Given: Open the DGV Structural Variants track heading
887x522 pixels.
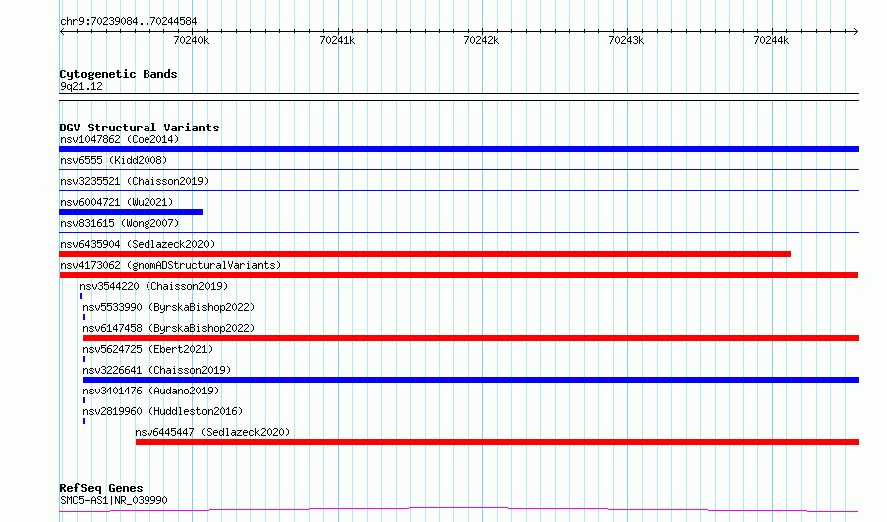Looking at the screenshot, I should click(140, 128).
